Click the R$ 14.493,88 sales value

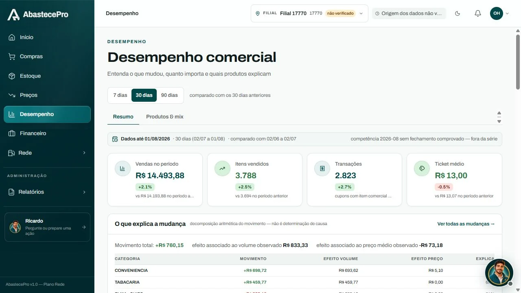pos(160,176)
